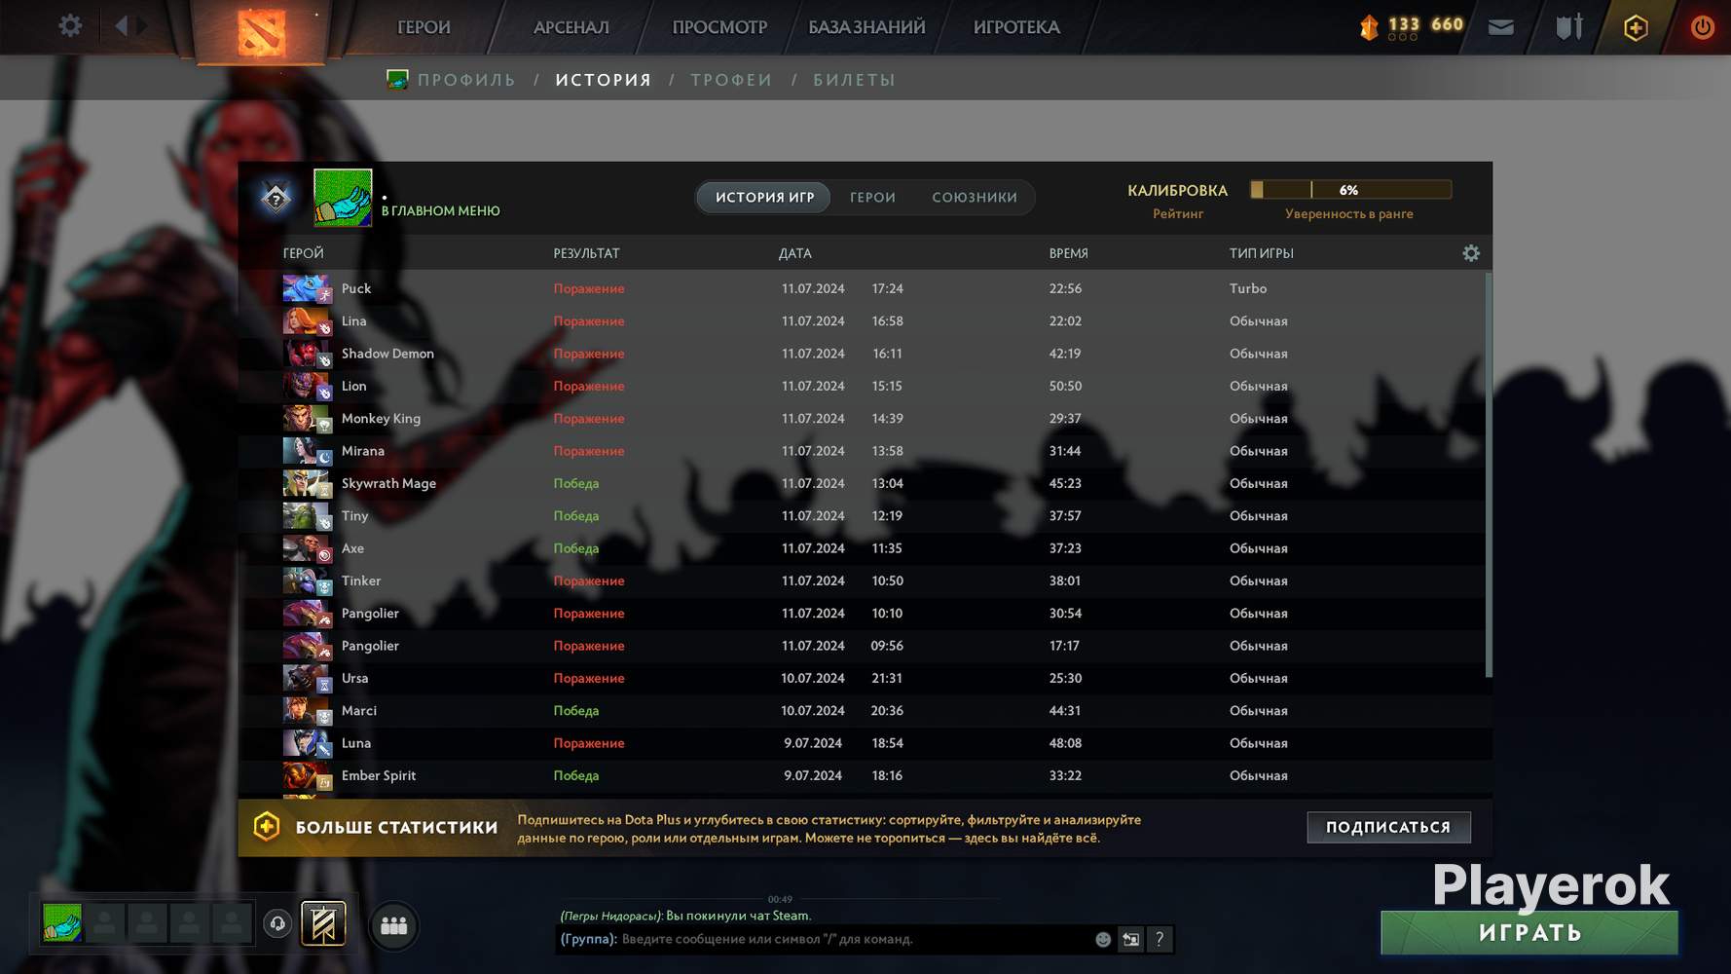
Task: Click the rank confidence progress bar
Action: pos(1351,190)
